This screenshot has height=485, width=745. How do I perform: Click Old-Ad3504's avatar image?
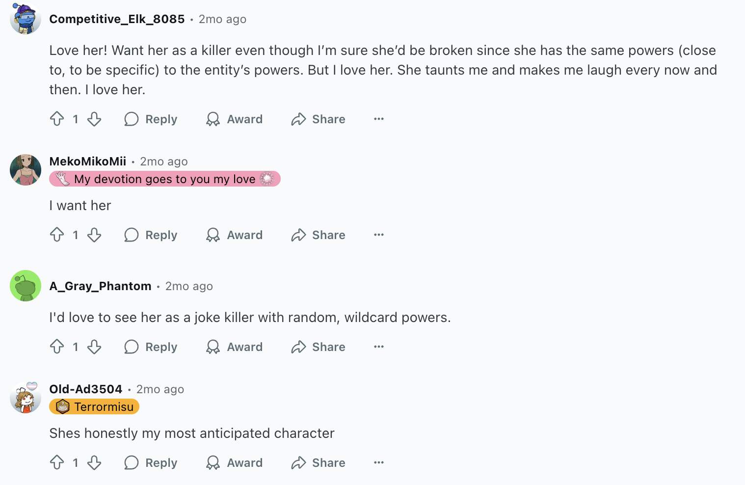[x=25, y=397]
